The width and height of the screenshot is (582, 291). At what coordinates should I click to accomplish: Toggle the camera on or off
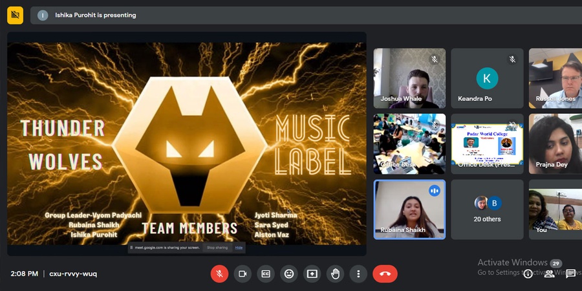click(242, 274)
